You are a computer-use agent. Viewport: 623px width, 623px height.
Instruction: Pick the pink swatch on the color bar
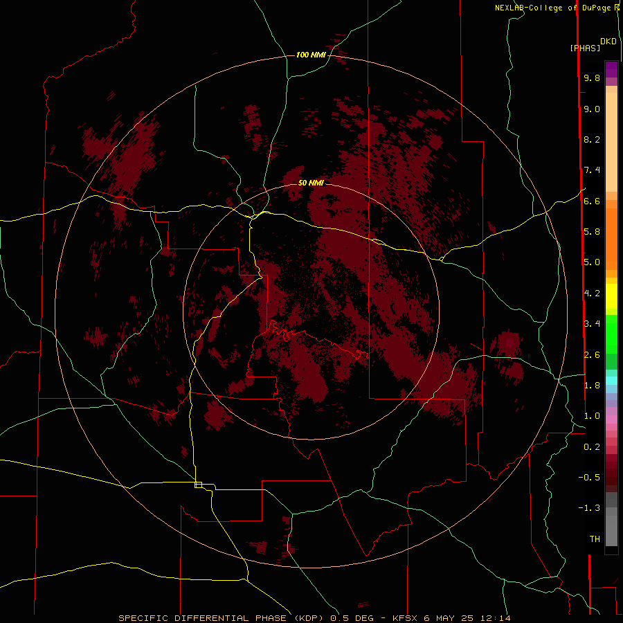(x=611, y=419)
